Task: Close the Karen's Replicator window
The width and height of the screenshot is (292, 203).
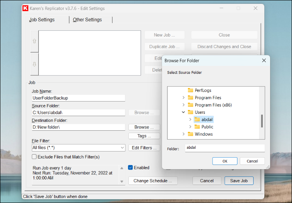Action: pos(255,8)
